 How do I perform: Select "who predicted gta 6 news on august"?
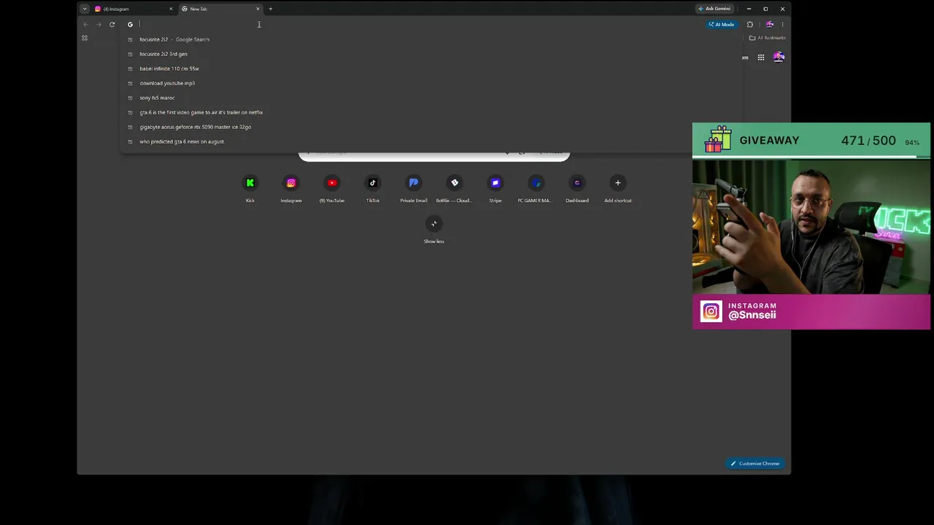431,141
